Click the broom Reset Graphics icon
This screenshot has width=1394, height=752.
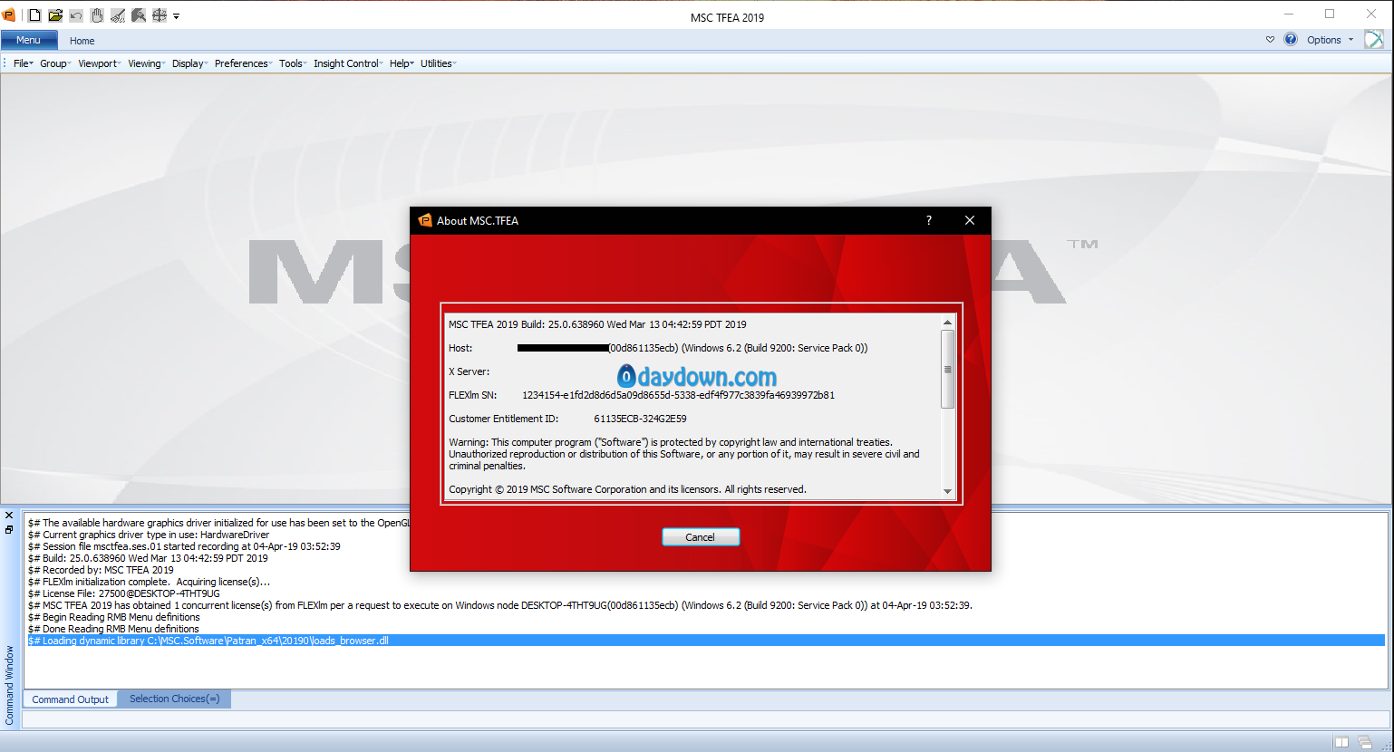[118, 15]
